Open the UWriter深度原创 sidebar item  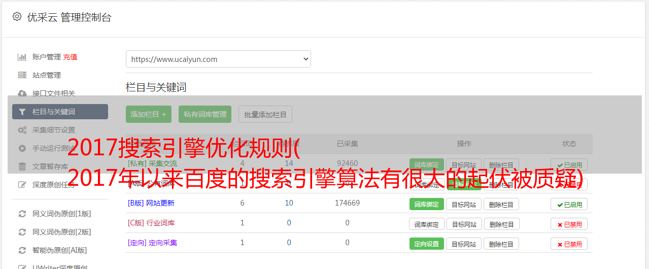pos(60,266)
